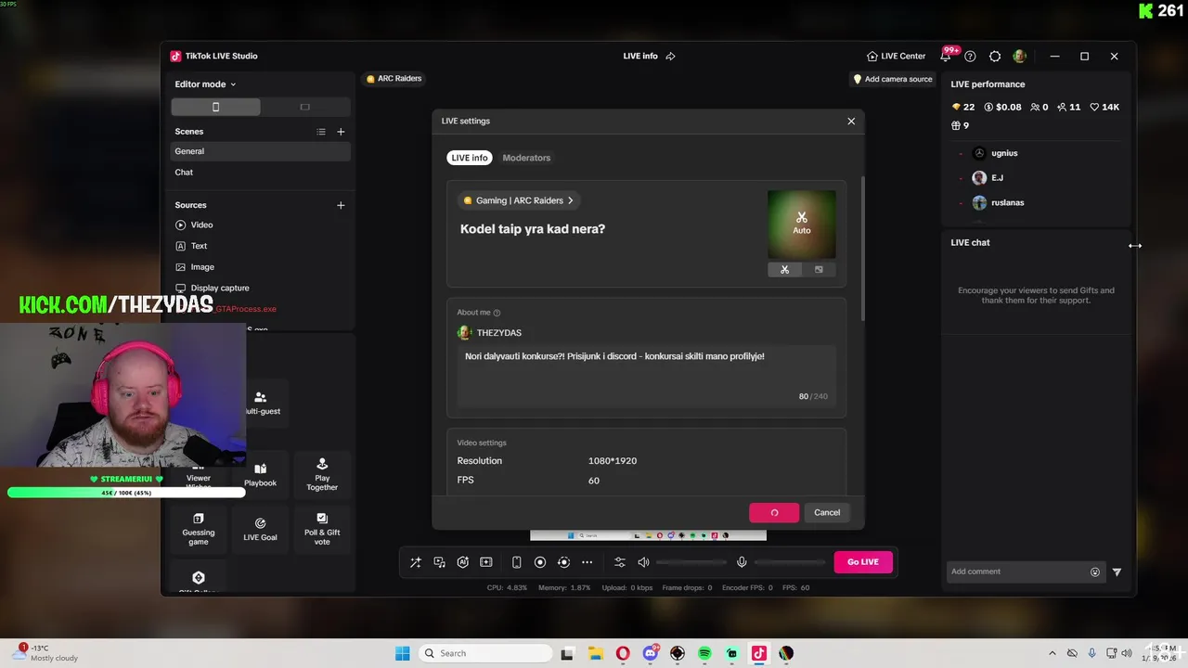The height and width of the screenshot is (668, 1188).
Task: Open the Editor mode dropdown
Action: pos(206,83)
